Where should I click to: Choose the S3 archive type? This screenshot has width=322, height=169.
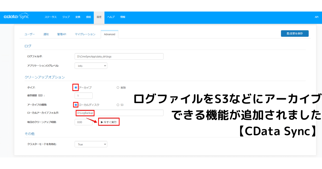pos(118,105)
